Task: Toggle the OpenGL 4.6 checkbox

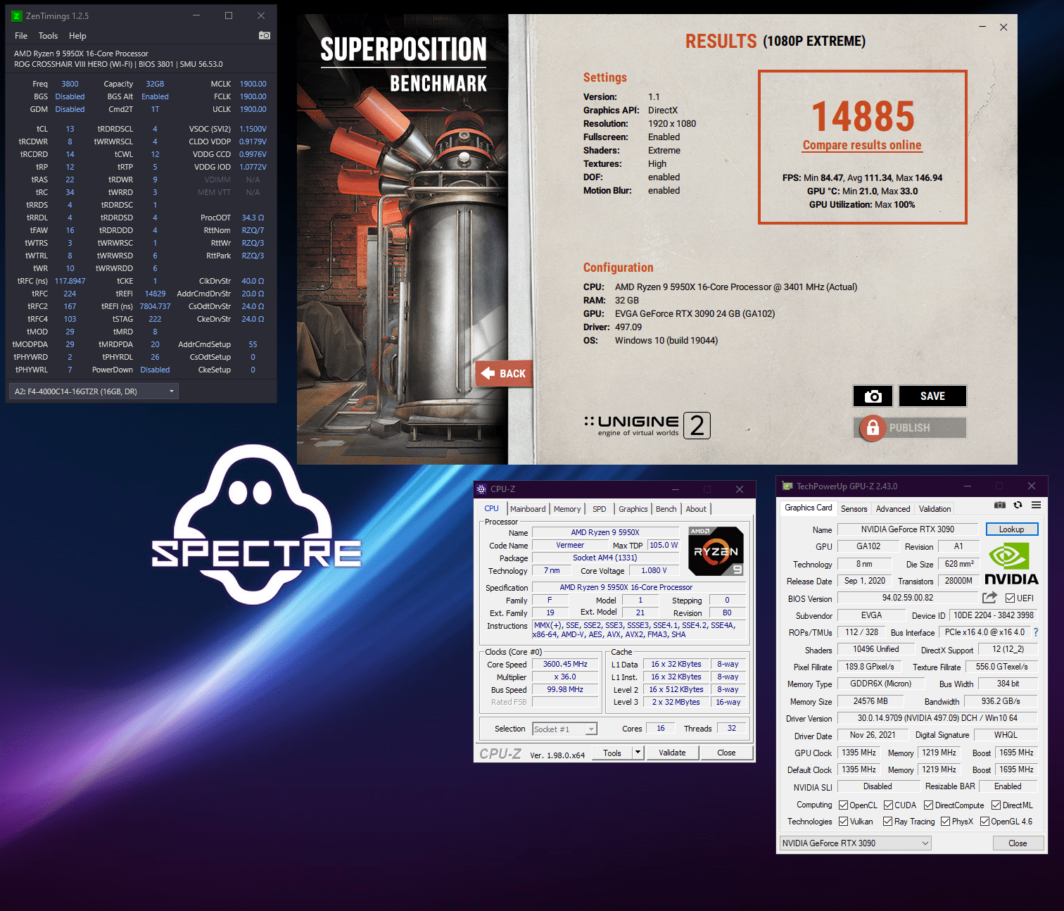Action: (x=984, y=822)
